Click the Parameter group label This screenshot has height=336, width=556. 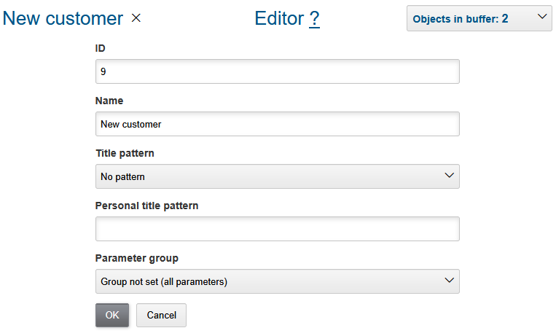[x=136, y=258]
